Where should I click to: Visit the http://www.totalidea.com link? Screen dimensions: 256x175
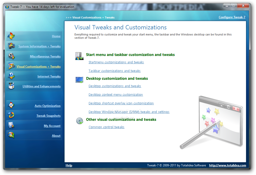click(x=228, y=165)
